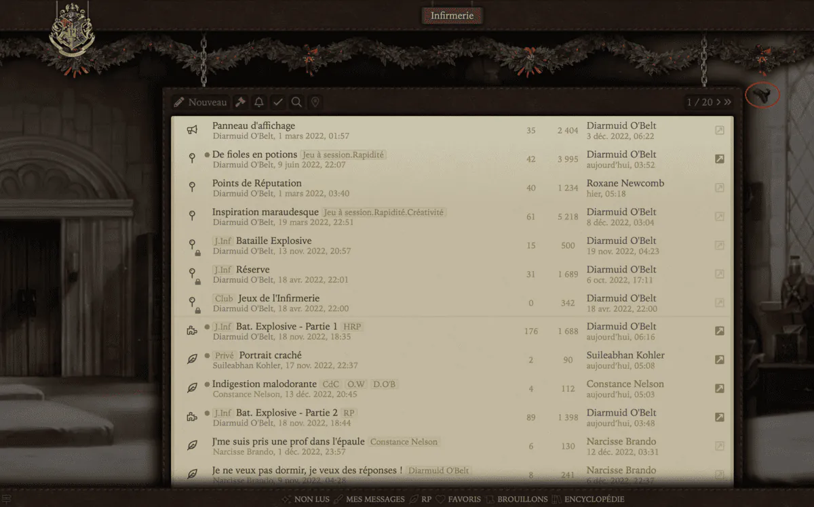Open the Indigestion malodorante topic

click(x=265, y=384)
